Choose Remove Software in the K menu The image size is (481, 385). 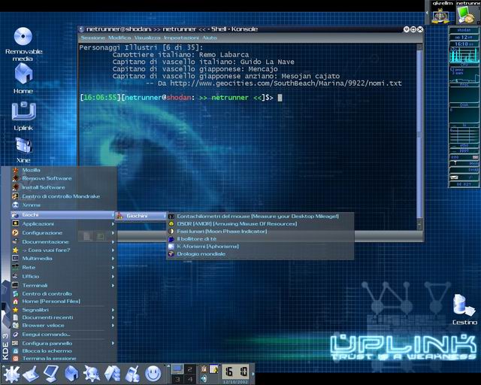coord(63,178)
